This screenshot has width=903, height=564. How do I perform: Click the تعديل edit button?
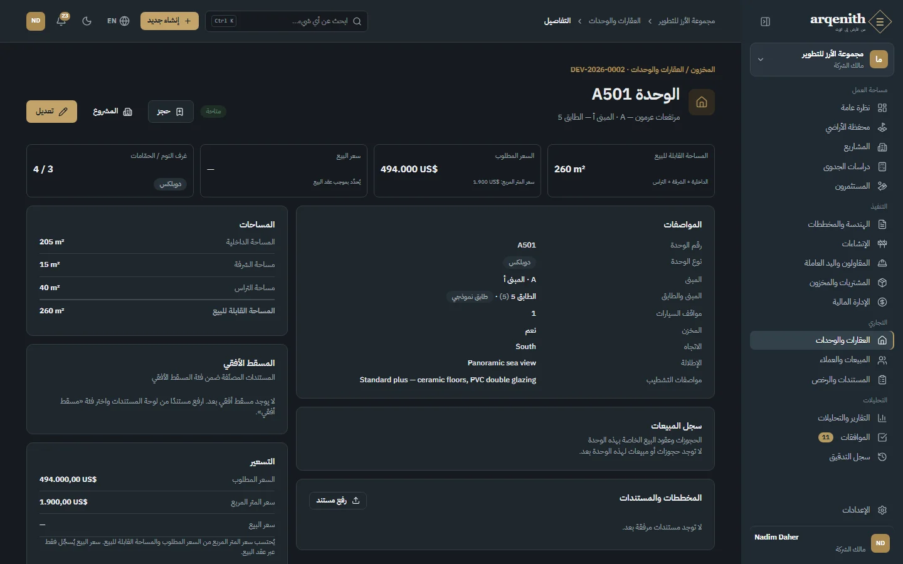pos(51,112)
